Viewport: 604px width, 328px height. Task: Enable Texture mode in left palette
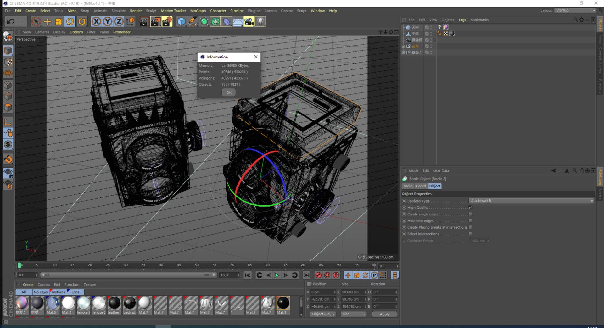(8, 62)
